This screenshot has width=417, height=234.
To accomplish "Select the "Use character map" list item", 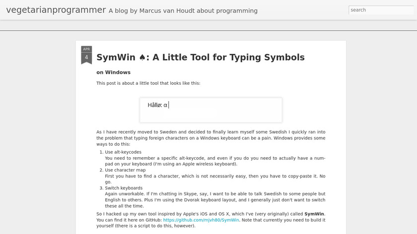I will click(125, 170).
